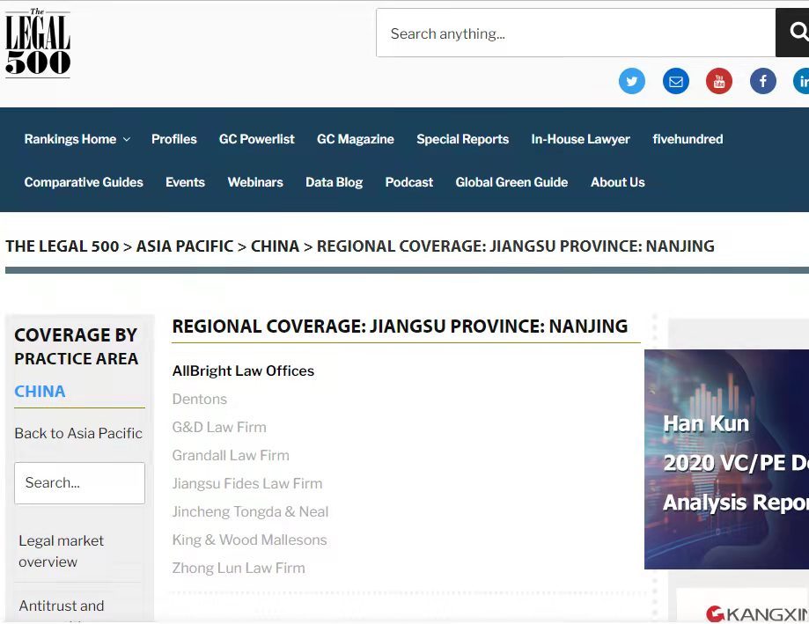Open the Podcast menu item

click(x=408, y=182)
